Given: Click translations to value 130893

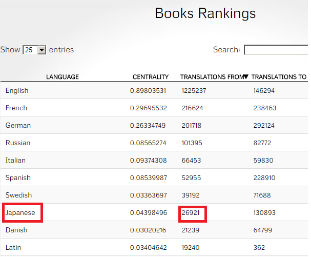Looking at the screenshot, I should [264, 213].
